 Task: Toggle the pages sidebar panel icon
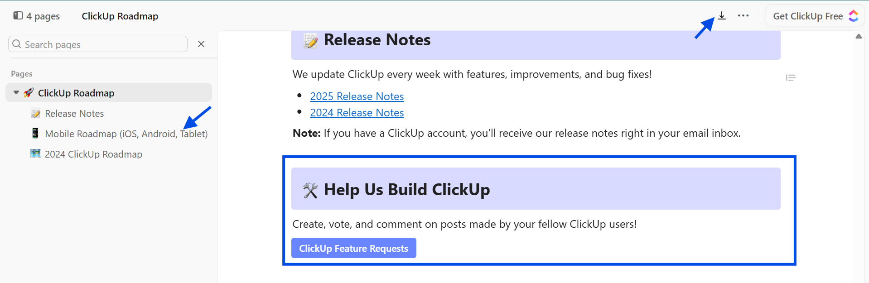point(18,16)
